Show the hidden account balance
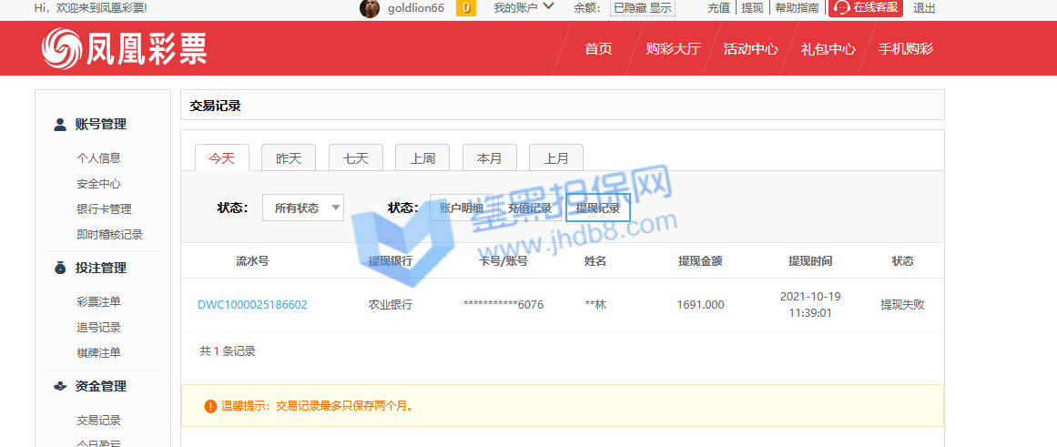The height and width of the screenshot is (447, 1057). tap(661, 8)
